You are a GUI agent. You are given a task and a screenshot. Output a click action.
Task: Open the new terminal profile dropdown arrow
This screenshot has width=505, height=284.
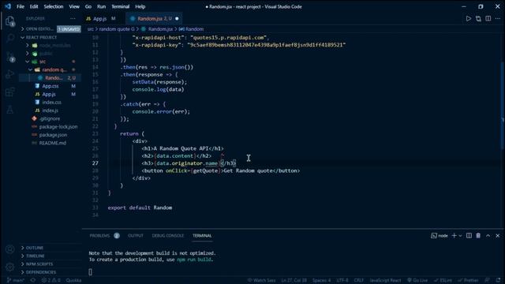pyautogui.click(x=460, y=236)
